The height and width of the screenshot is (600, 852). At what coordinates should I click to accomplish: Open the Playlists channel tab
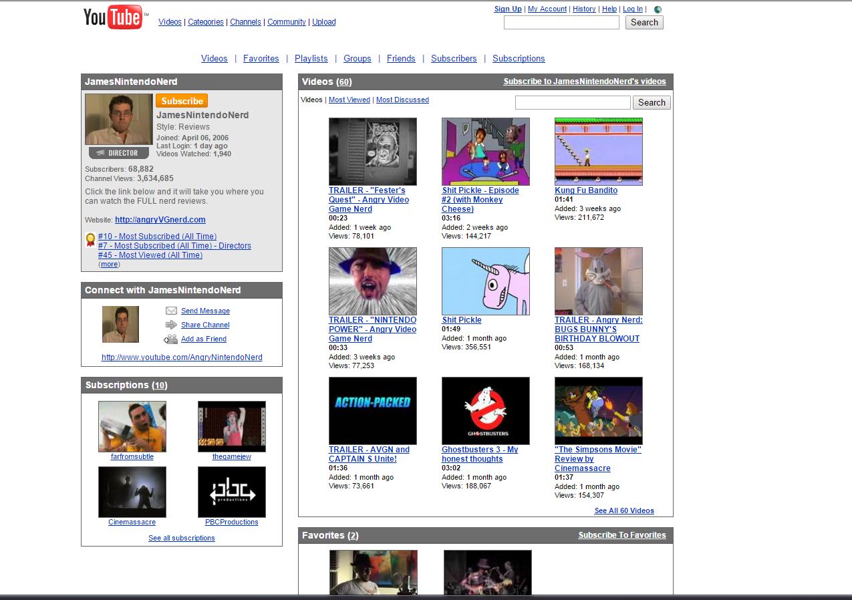311,59
